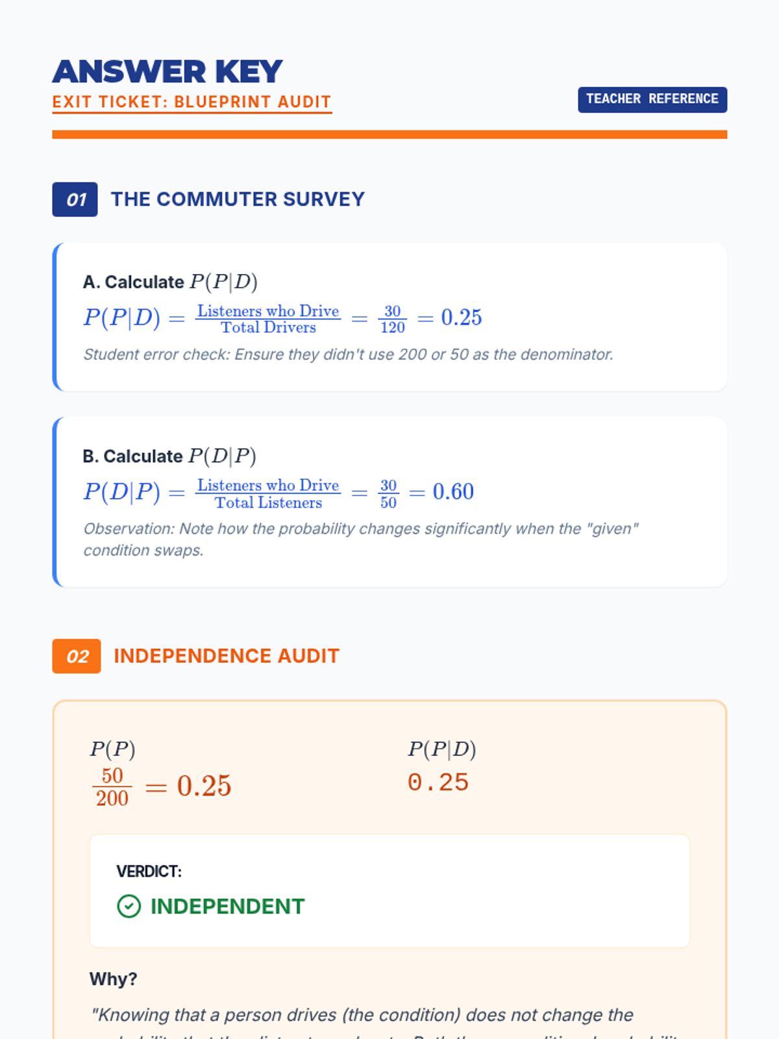Viewport: 779px width, 1039px height.
Task: Click the navy 01 section badge
Action: [x=75, y=199]
